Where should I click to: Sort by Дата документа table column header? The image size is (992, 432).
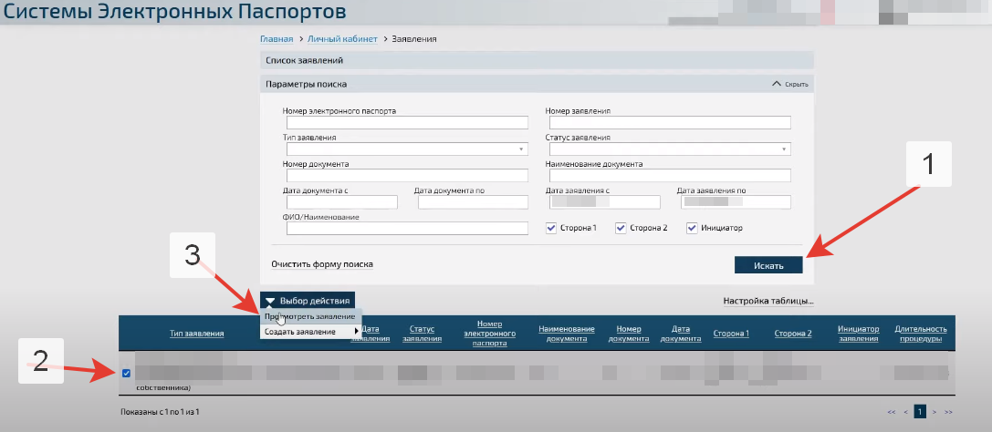[x=681, y=334]
